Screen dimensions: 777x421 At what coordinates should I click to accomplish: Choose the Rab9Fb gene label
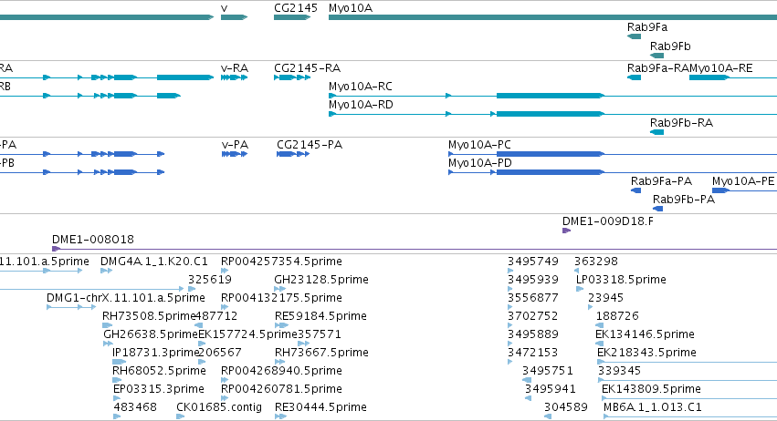click(x=670, y=46)
